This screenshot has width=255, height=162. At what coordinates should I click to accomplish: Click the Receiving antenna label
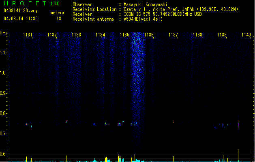(93, 19)
